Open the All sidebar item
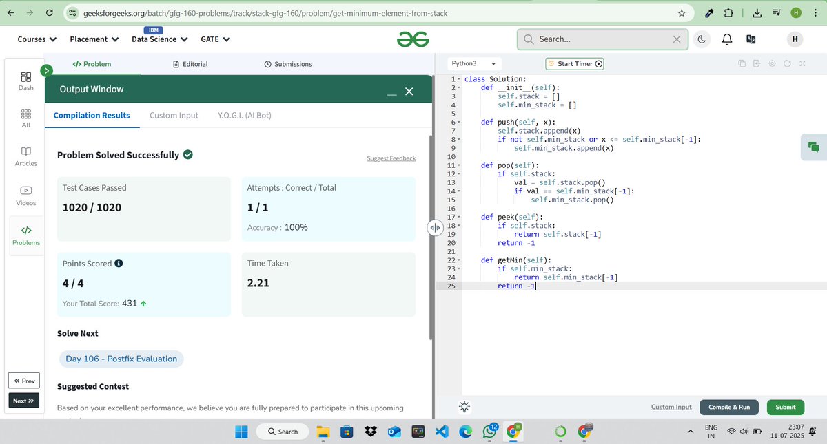827x444 pixels. click(25, 118)
